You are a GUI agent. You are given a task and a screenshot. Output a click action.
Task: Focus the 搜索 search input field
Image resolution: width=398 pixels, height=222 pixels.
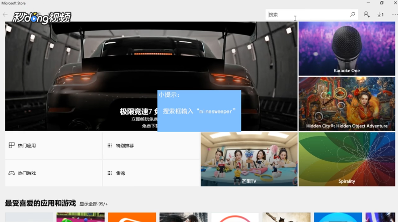(311, 15)
